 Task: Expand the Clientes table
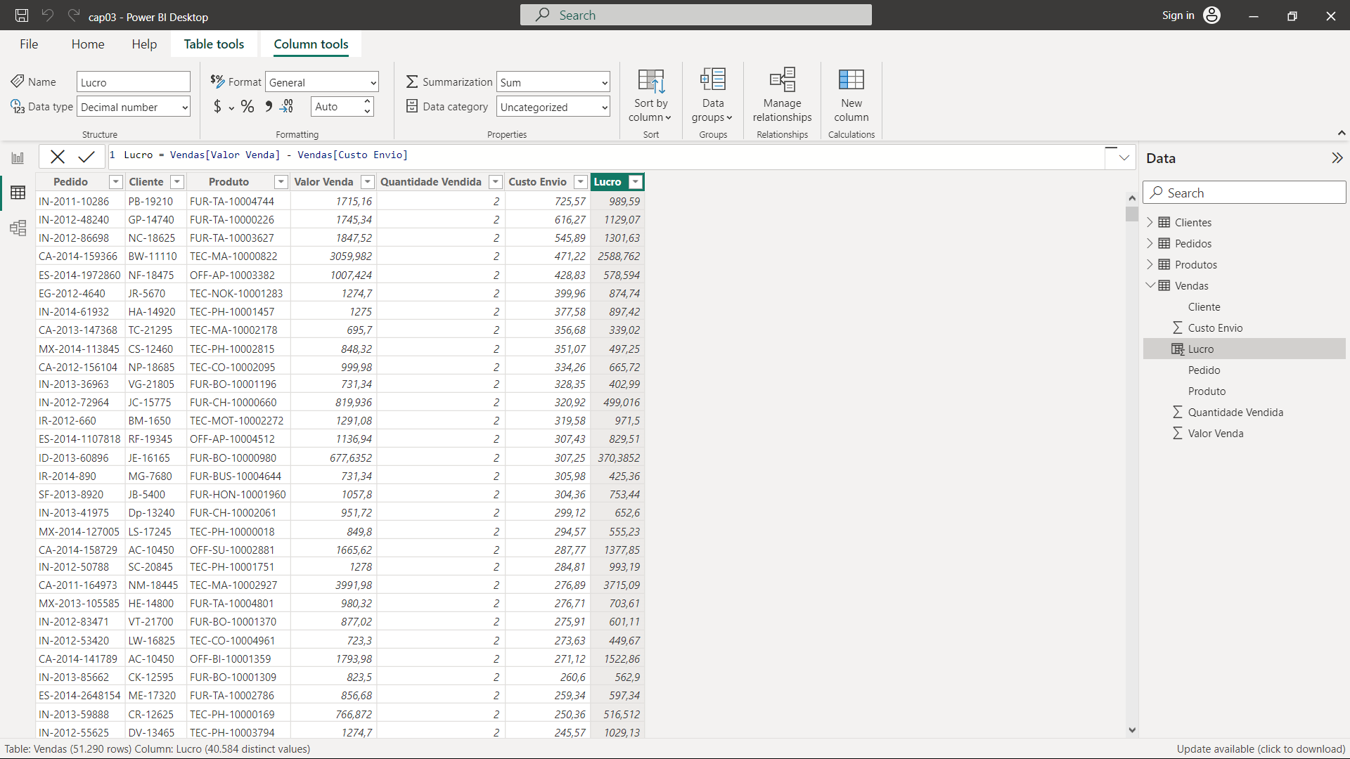click(x=1150, y=222)
